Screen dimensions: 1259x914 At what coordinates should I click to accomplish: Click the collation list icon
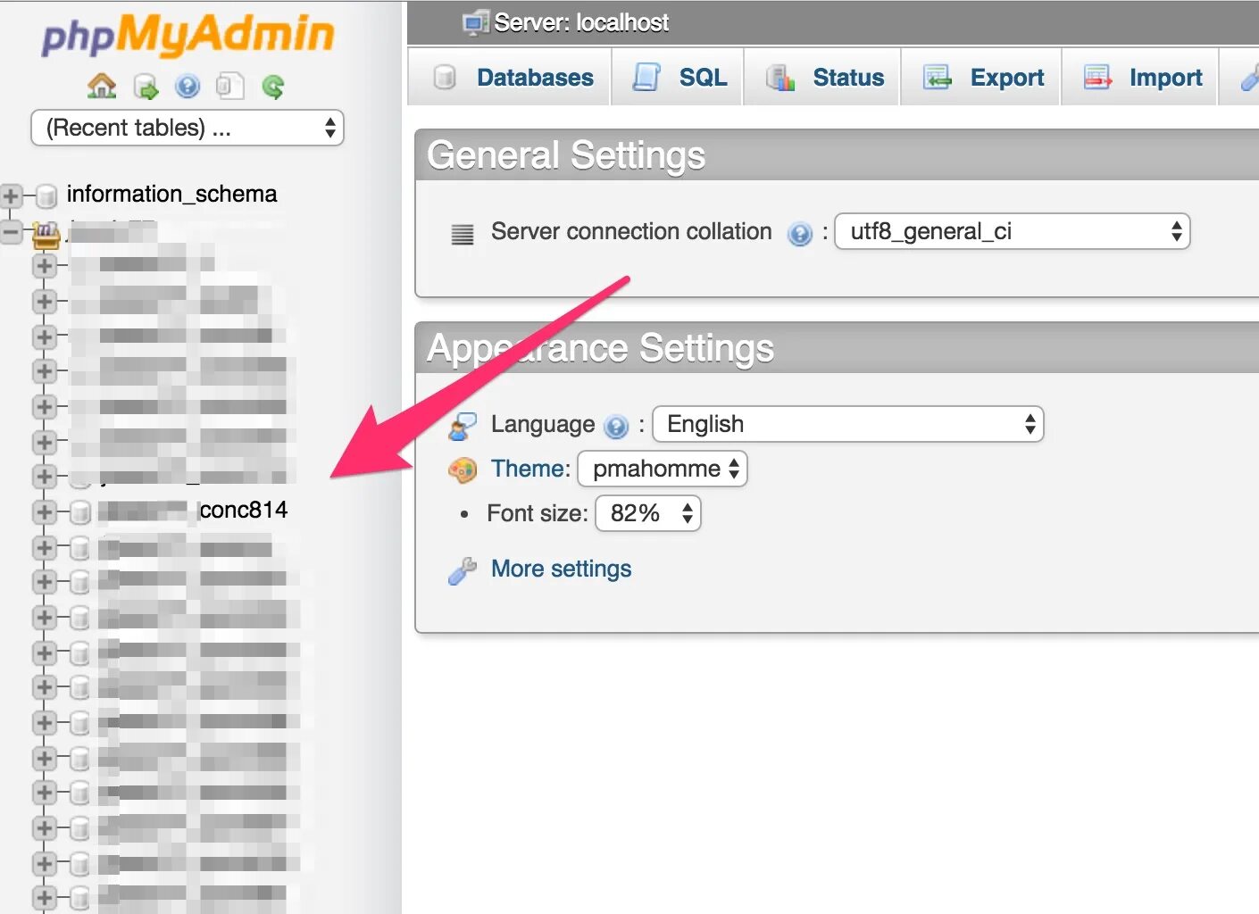463,235
